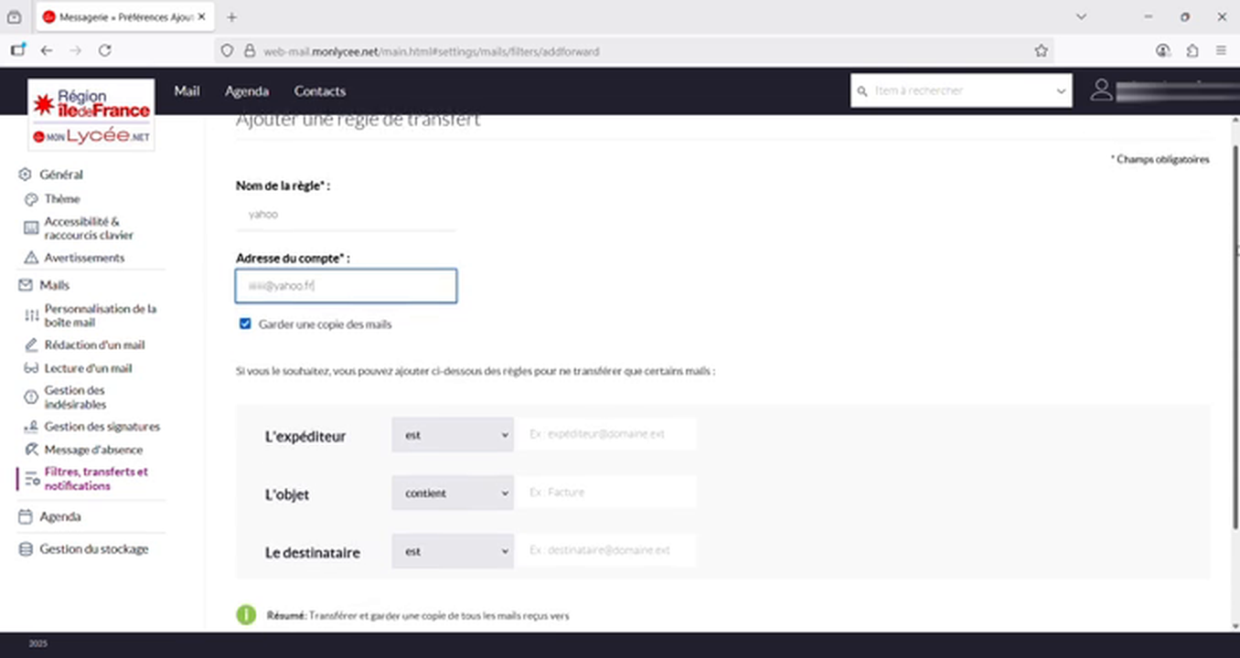Switch to the Agenda tab

click(247, 91)
